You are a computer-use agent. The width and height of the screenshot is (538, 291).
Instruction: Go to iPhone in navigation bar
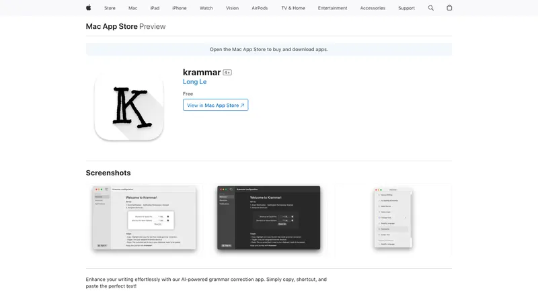pyautogui.click(x=180, y=8)
